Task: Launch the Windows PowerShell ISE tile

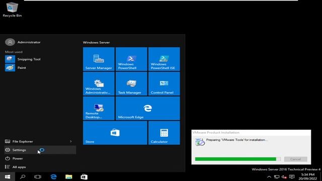Action: [164, 59]
